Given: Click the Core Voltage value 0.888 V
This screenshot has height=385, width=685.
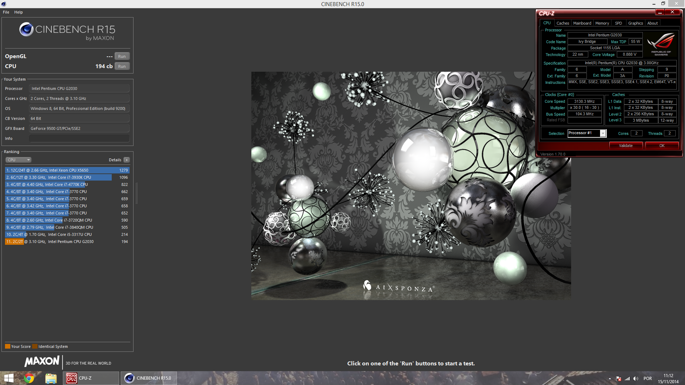Looking at the screenshot, I should [630, 54].
